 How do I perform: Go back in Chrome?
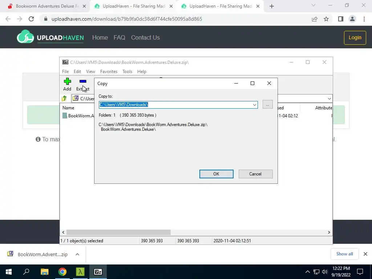(8, 19)
